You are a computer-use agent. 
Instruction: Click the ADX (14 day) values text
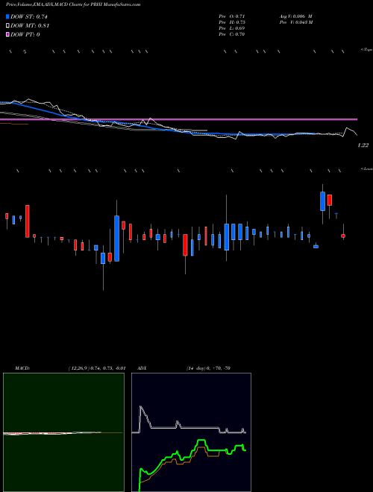click(208, 368)
